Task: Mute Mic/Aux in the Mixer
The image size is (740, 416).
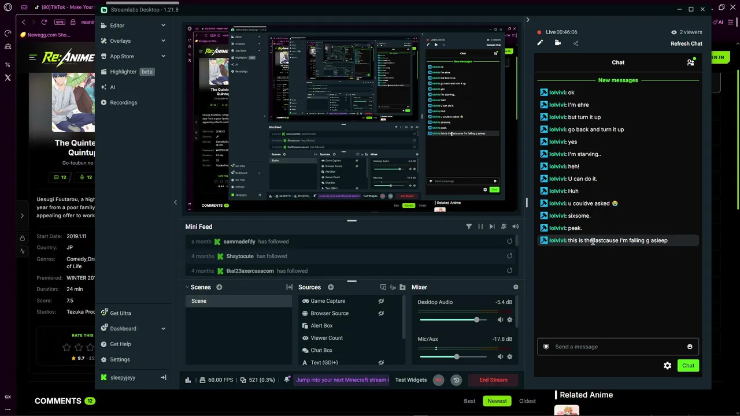Action: click(x=500, y=356)
